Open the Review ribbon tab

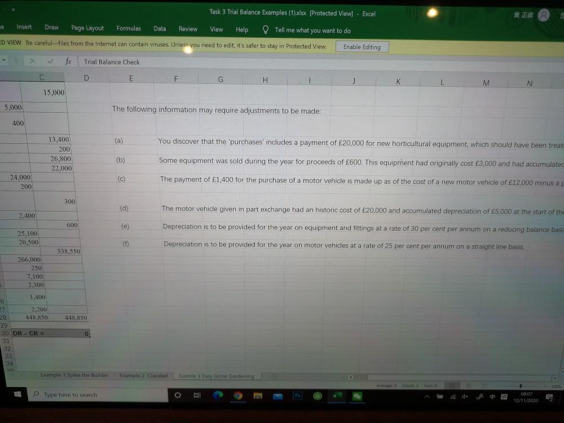[188, 29]
